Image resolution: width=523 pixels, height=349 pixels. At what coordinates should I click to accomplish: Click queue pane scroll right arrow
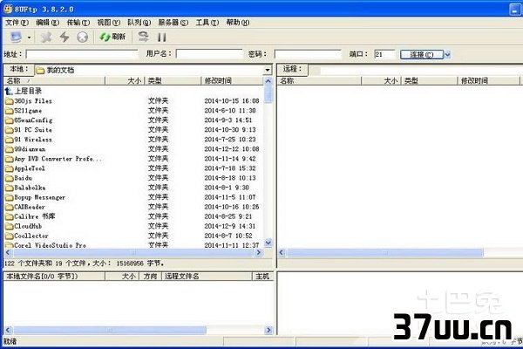[268, 331]
